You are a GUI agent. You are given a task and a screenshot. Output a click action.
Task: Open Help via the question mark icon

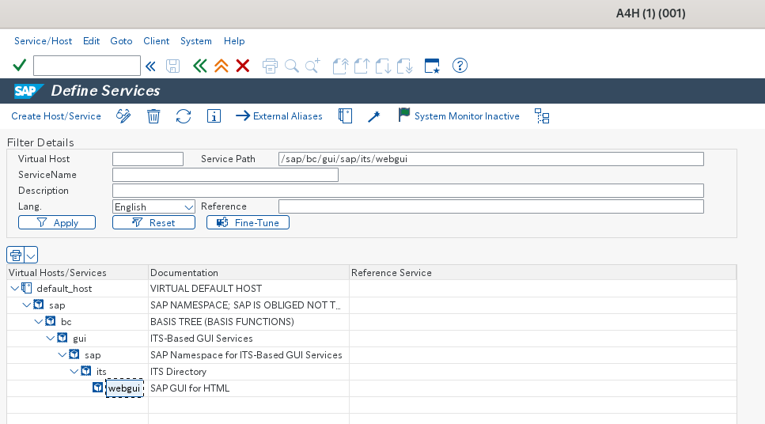click(x=460, y=66)
